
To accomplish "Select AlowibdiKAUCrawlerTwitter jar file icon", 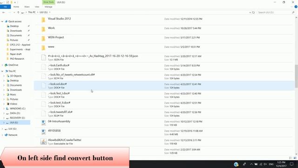I will pos(43,141).
